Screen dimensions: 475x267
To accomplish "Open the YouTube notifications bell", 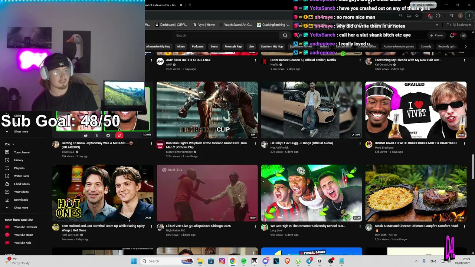I will click(x=452, y=36).
